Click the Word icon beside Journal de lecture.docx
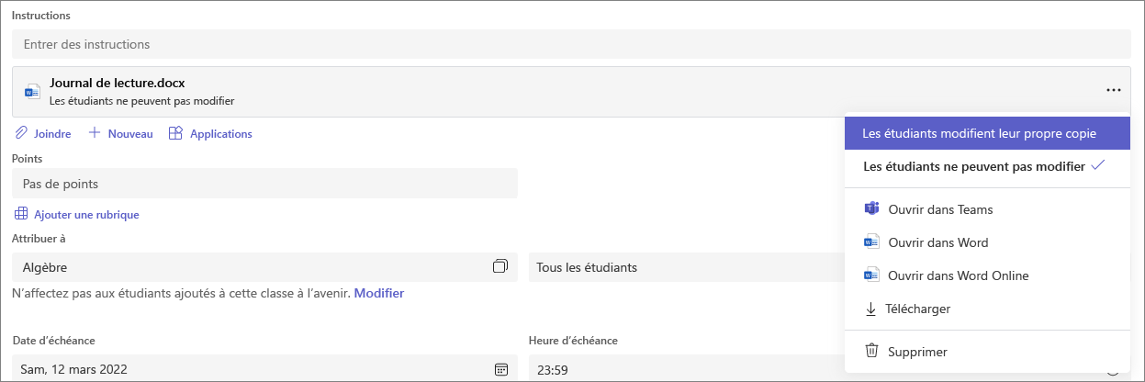The height and width of the screenshot is (382, 1145). 32,92
